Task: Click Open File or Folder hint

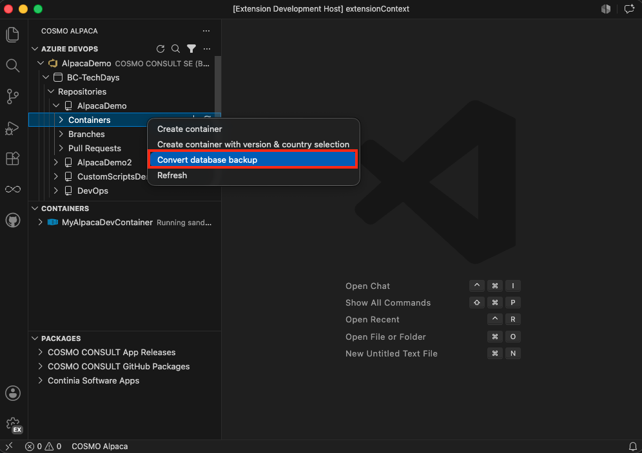Action: [385, 337]
